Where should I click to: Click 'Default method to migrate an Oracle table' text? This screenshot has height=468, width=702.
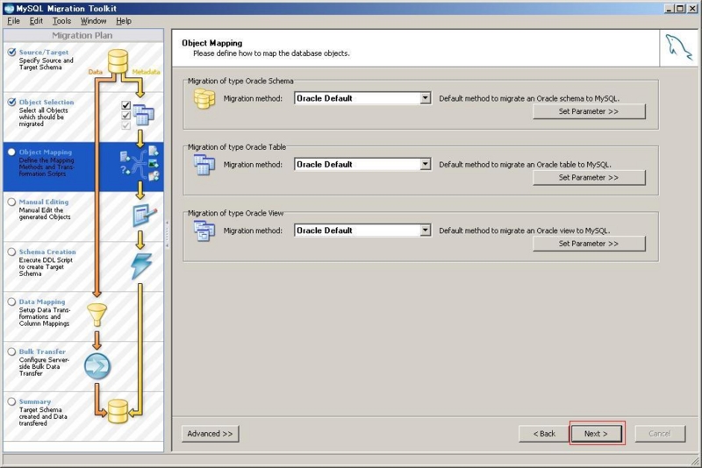pyautogui.click(x=525, y=165)
